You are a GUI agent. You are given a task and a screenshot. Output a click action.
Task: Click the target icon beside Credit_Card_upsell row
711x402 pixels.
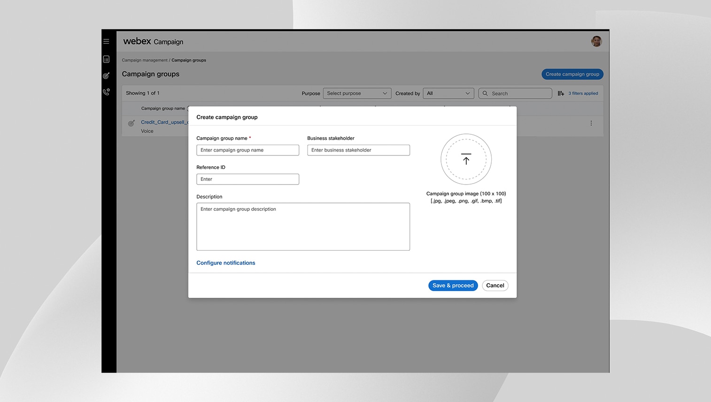tap(131, 124)
